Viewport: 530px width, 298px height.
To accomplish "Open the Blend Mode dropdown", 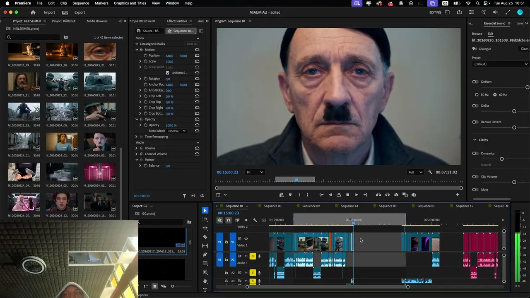I will [x=177, y=131].
